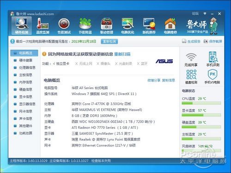This screenshot has height=173, width=231.
Task: Open the 驱动管理 driver manager
Action: (106, 26)
